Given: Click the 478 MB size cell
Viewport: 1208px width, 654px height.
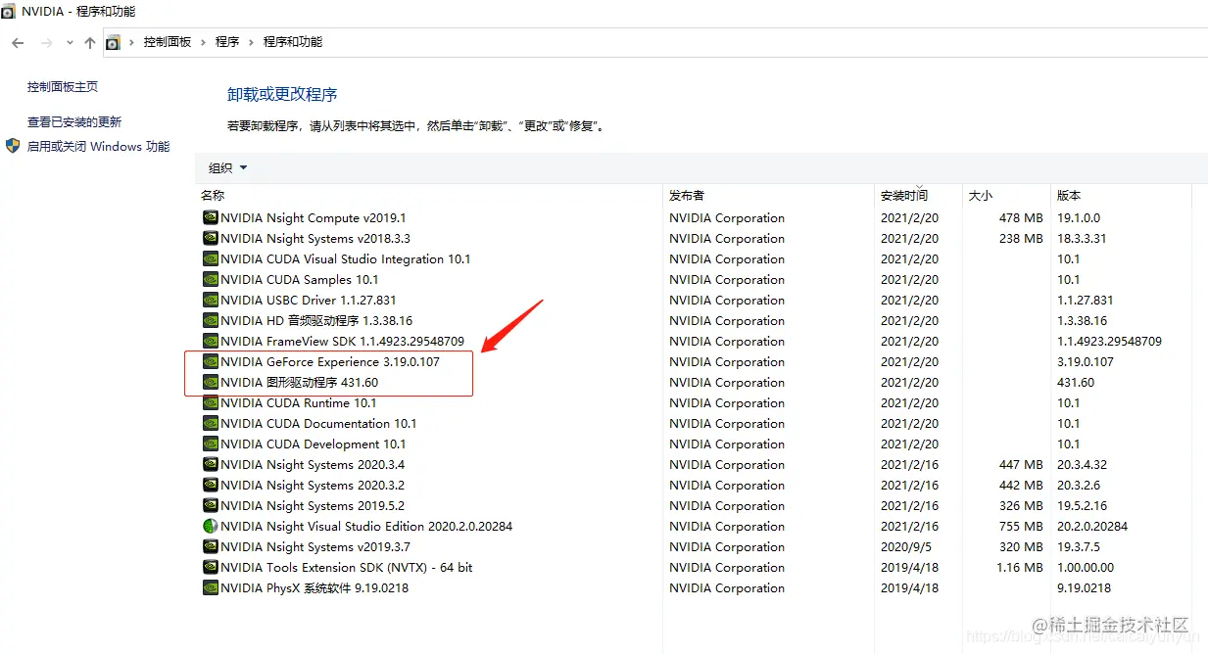Looking at the screenshot, I should pos(1021,218).
